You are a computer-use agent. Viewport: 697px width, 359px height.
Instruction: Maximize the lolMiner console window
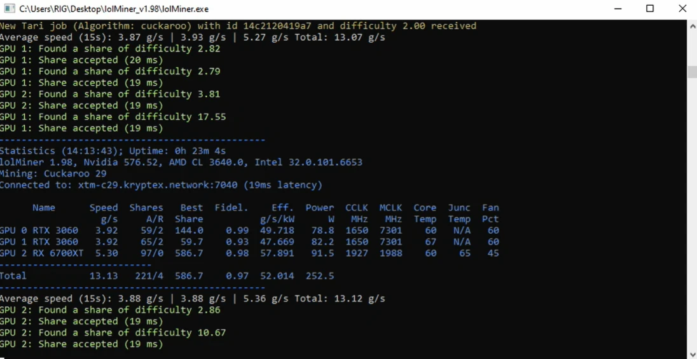649,9
